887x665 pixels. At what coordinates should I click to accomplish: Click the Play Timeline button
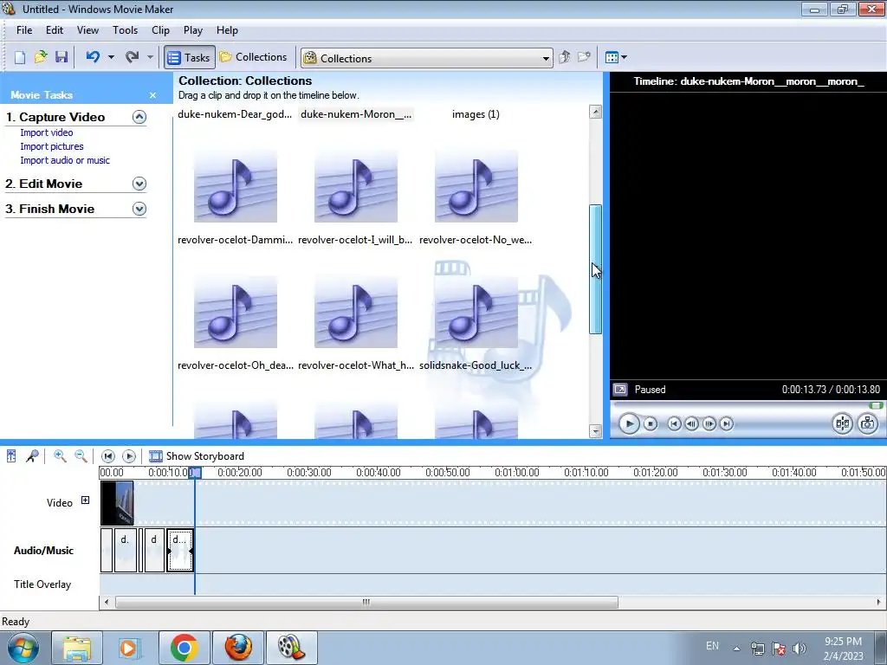coord(129,455)
